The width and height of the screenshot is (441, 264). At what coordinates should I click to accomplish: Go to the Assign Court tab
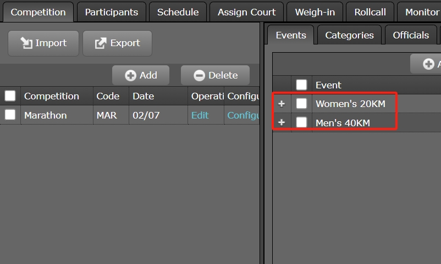(246, 12)
